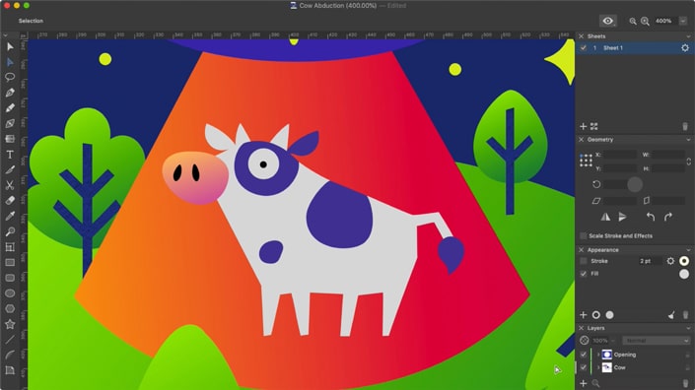Select the Direct Selection tool
This screenshot has height=390, width=695.
(10, 62)
